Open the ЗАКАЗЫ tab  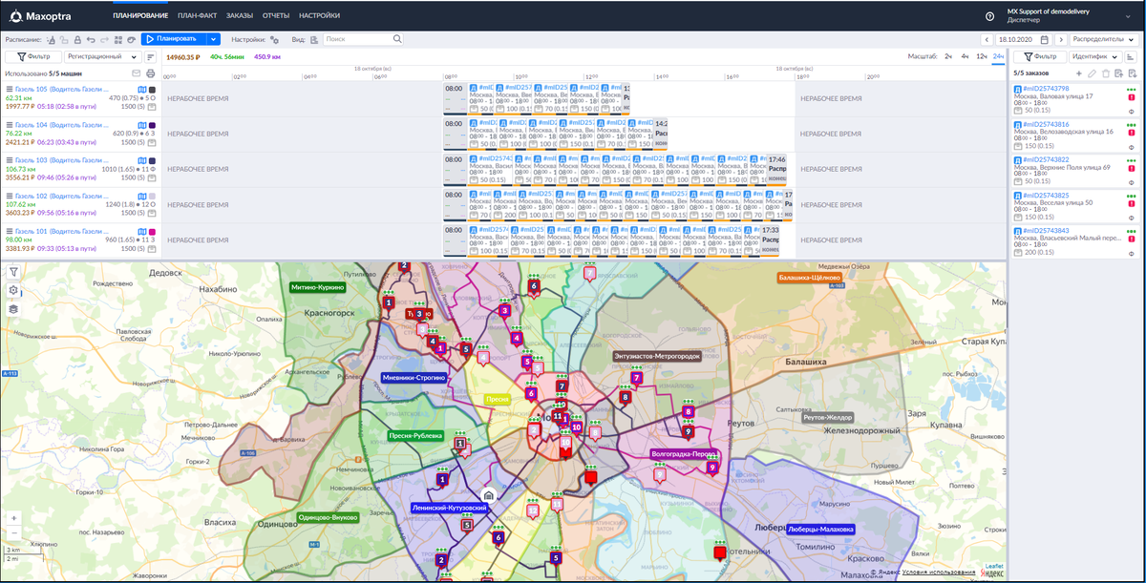[240, 16]
